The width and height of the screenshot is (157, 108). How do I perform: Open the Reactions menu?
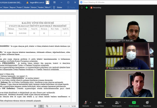[147, 104]
